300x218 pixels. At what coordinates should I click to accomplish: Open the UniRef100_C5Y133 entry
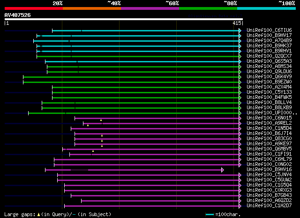coord(269,92)
